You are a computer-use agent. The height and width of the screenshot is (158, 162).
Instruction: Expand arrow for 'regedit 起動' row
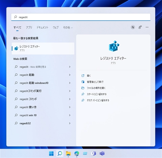point(70,75)
